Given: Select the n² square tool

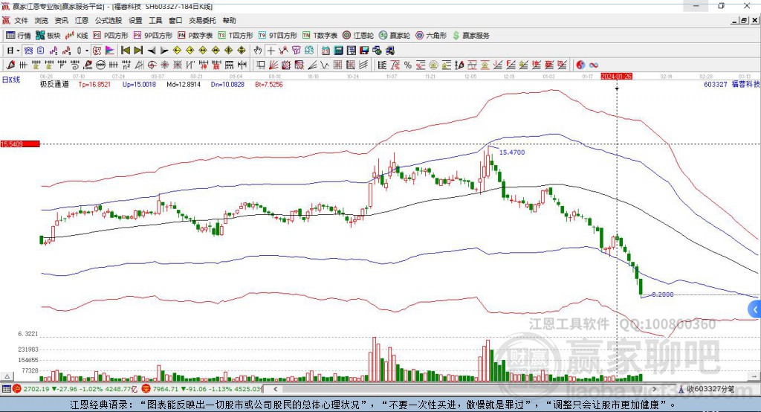Looking at the screenshot, I should click(x=126, y=65).
